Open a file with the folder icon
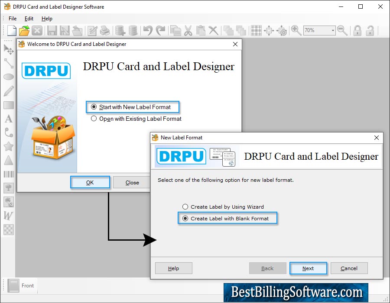 [24, 31]
